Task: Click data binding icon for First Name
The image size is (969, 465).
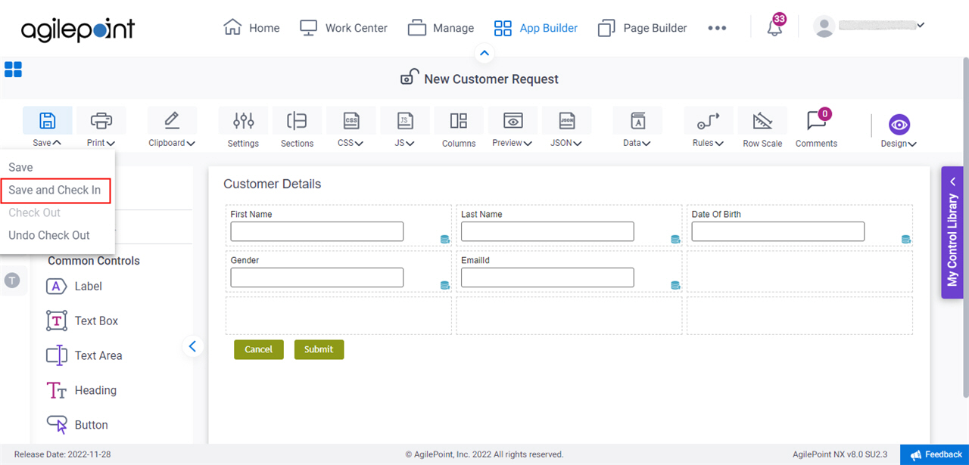Action: coord(445,240)
